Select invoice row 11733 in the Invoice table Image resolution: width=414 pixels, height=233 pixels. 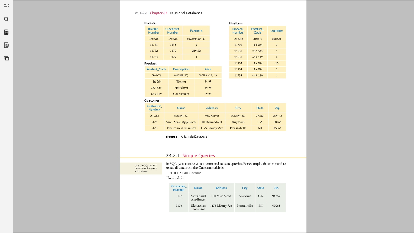point(154,56)
